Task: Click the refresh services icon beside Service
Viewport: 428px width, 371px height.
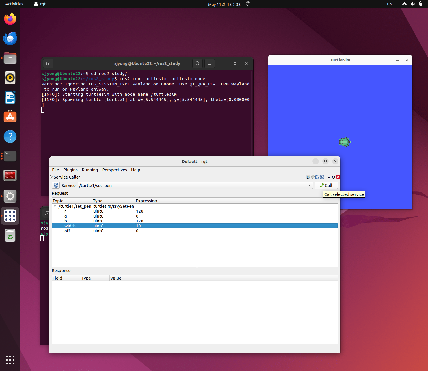Action: (56, 185)
